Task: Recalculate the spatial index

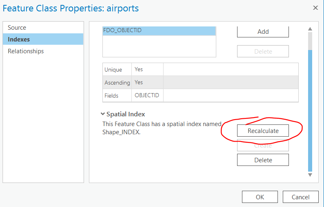Action: (x=263, y=131)
